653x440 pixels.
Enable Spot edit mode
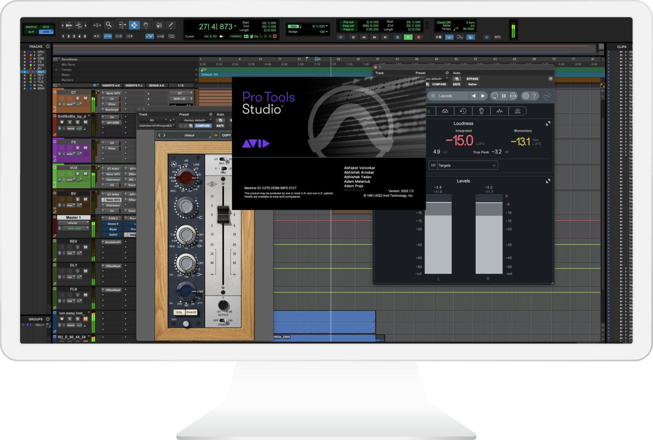[46, 27]
